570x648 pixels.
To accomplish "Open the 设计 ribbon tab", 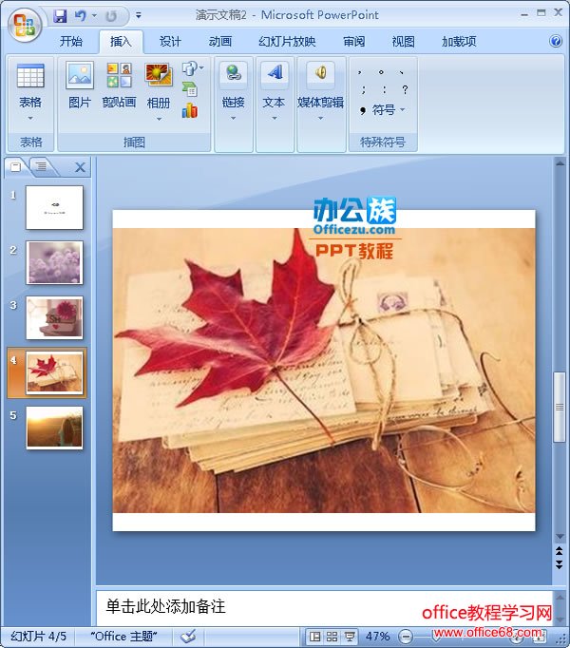I will pyautogui.click(x=170, y=41).
